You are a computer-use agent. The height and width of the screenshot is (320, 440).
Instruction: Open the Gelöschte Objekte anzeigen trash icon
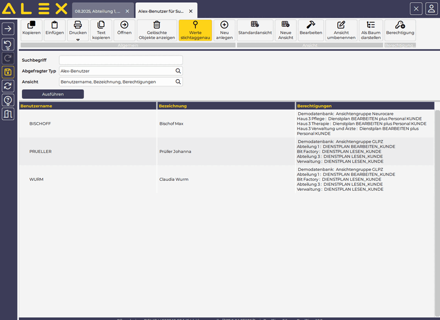pos(157,25)
